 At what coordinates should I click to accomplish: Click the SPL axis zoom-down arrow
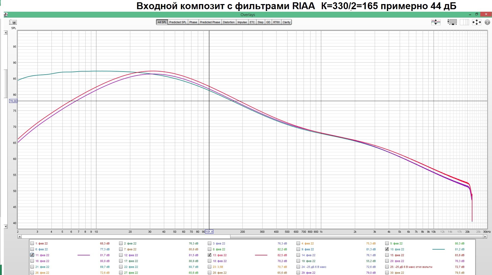point(6,226)
